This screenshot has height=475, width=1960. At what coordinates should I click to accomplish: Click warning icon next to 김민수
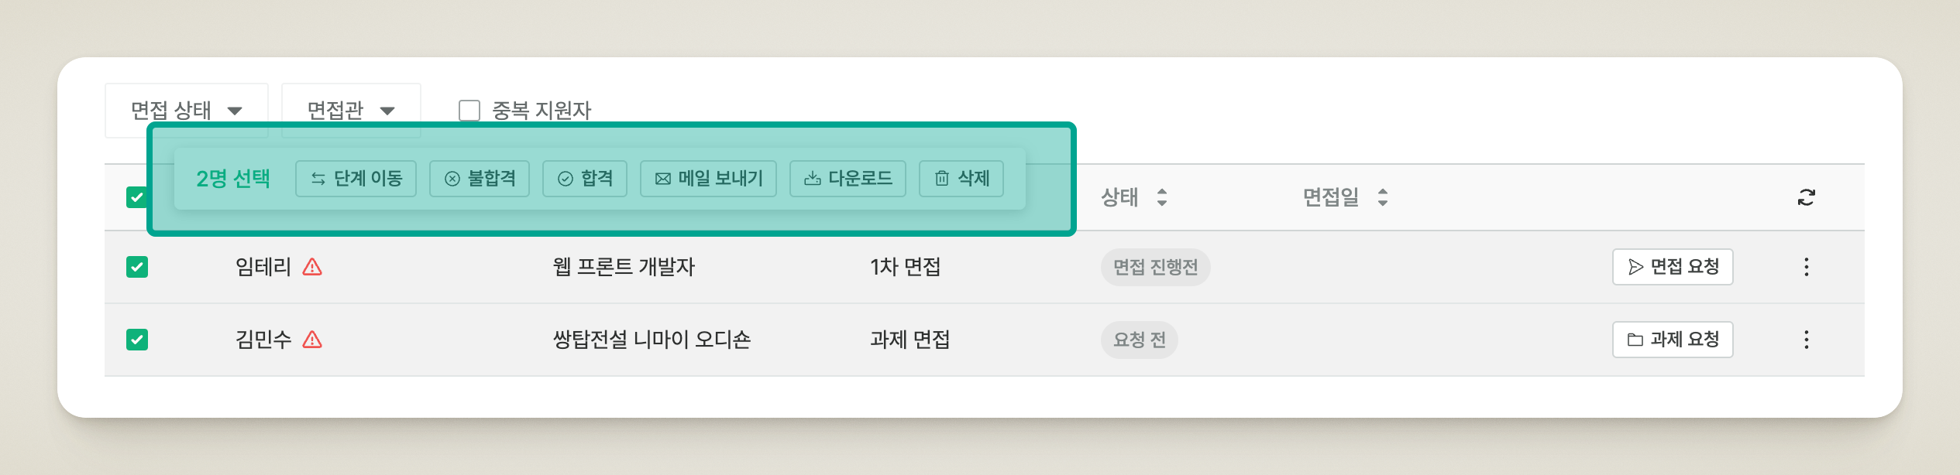pyautogui.click(x=312, y=340)
